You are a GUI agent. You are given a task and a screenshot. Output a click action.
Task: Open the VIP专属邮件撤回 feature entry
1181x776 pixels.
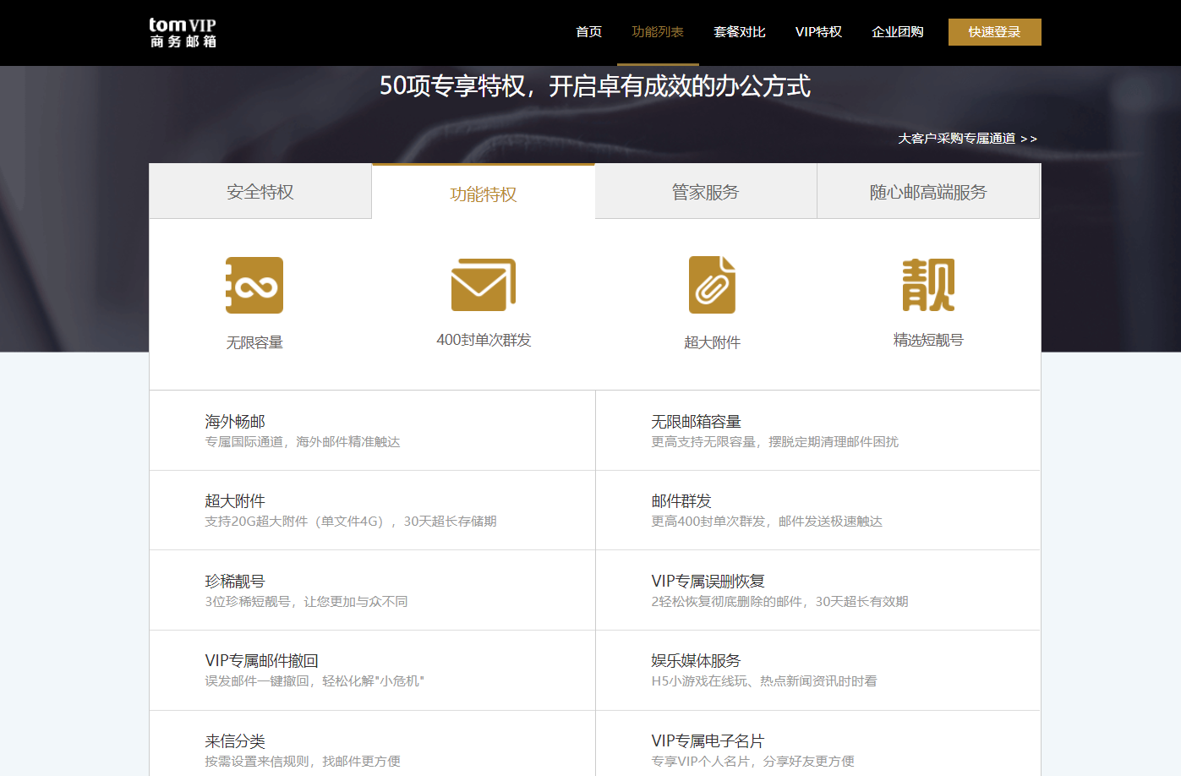[261, 661]
